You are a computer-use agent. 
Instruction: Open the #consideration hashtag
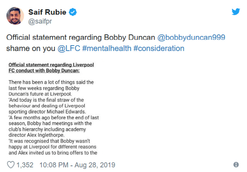coord(158,49)
